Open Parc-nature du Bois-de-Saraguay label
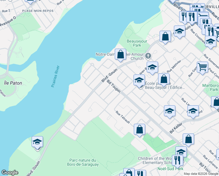Image resolution: width=219 pixels, height=176 pixels. [x=83, y=162]
